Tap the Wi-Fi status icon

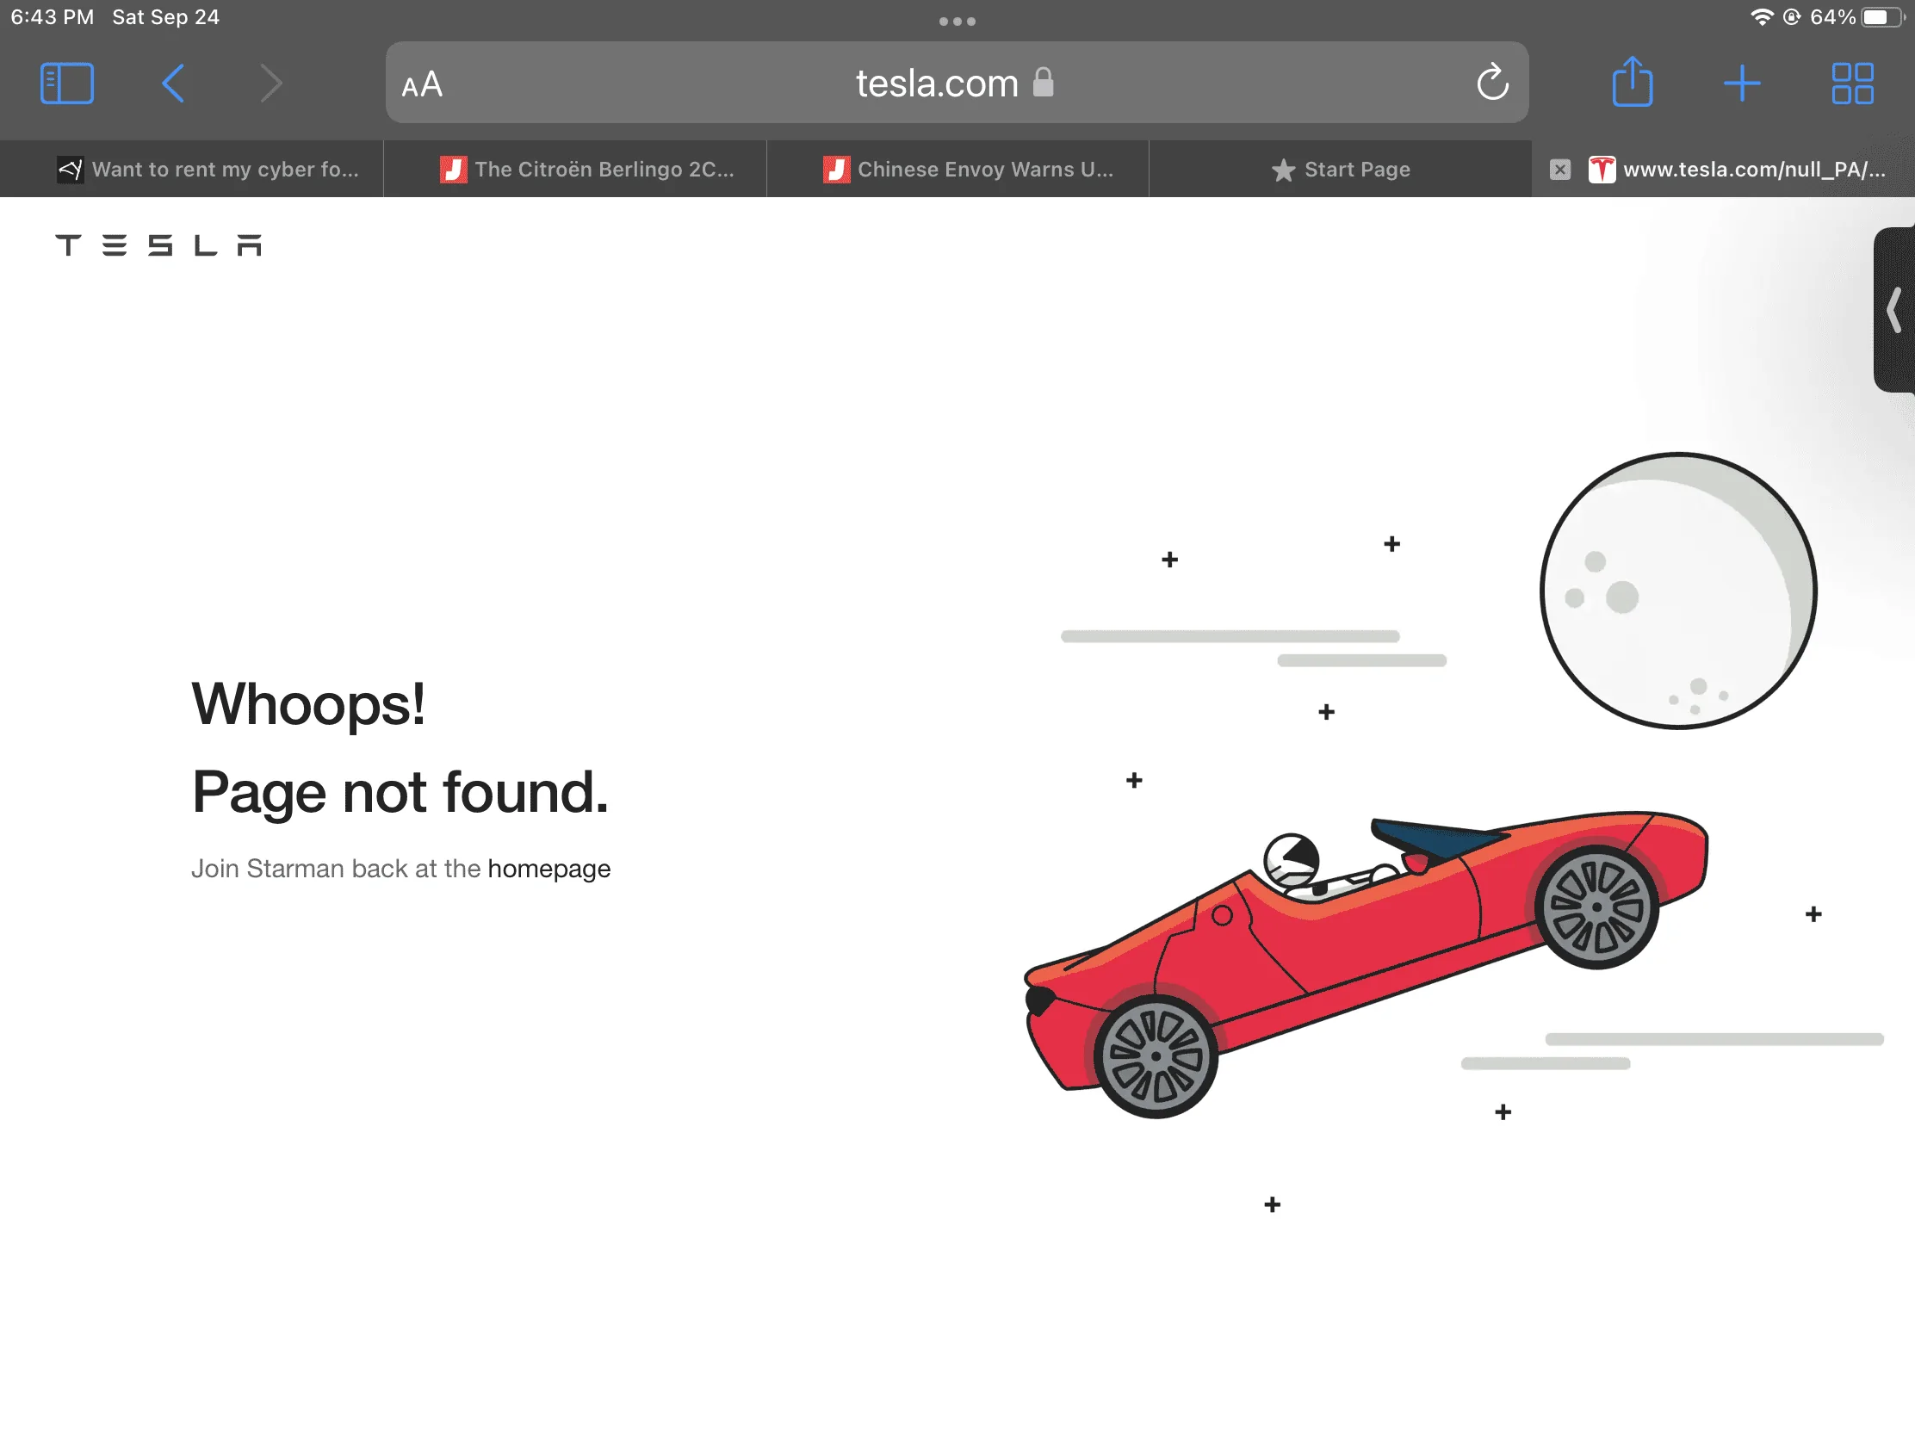click(1761, 17)
